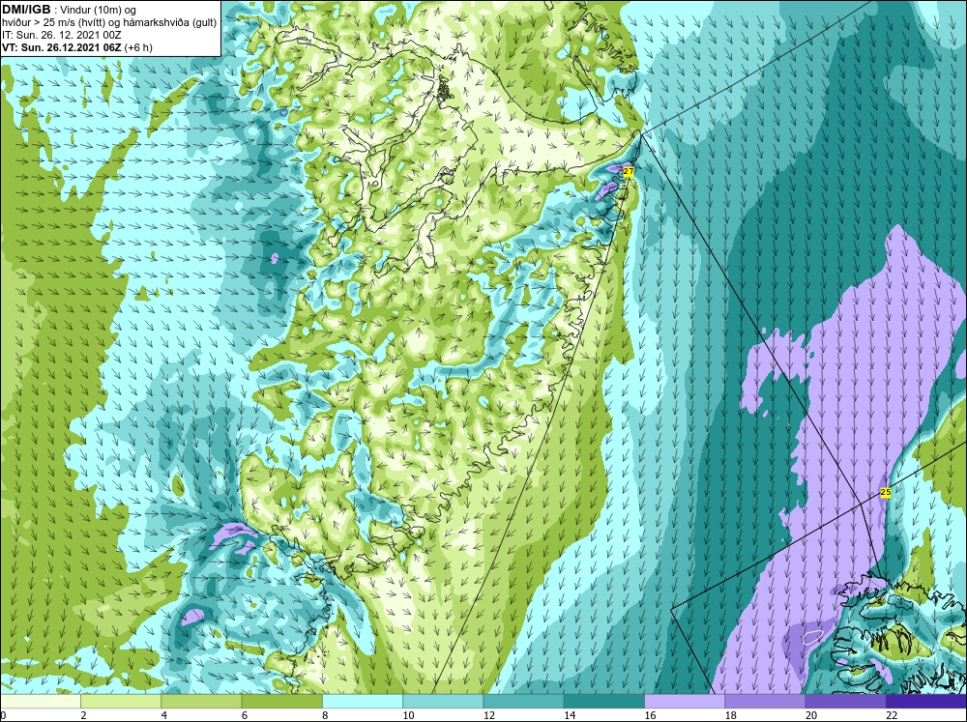Click scale label 2 on the color bar
Viewport: 967px width, 722px height.
(x=83, y=715)
